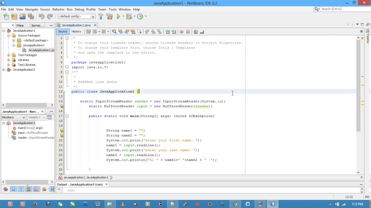Click the Stop Macro Recording square icon
This screenshot has width=371, height=208.
188,32
